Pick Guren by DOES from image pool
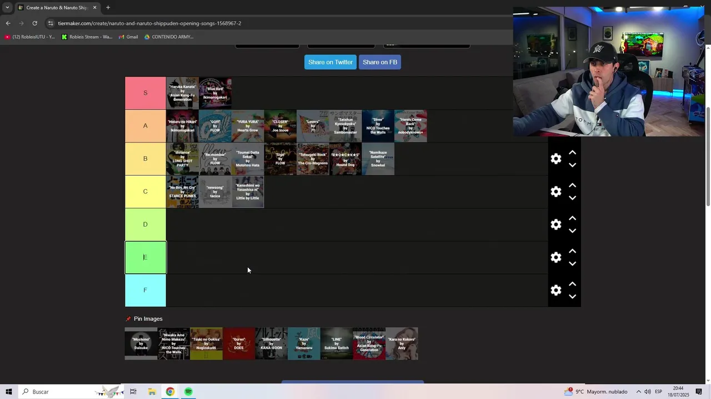 pos(239,344)
